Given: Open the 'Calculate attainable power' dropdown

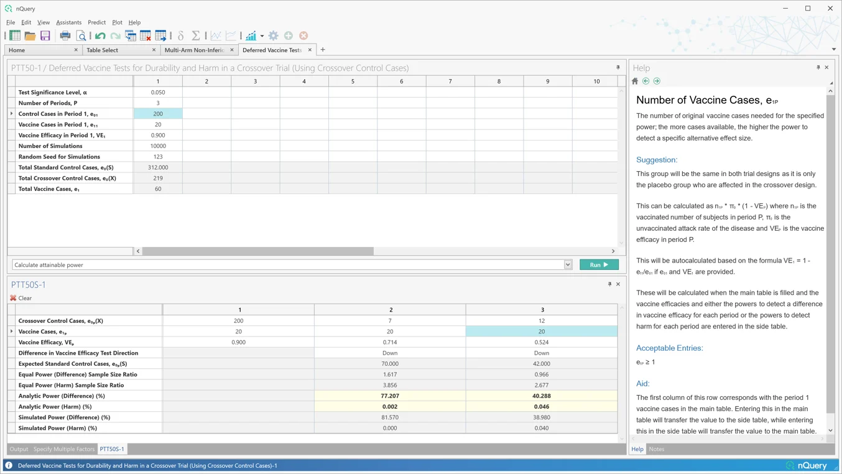Looking at the screenshot, I should [x=568, y=265].
